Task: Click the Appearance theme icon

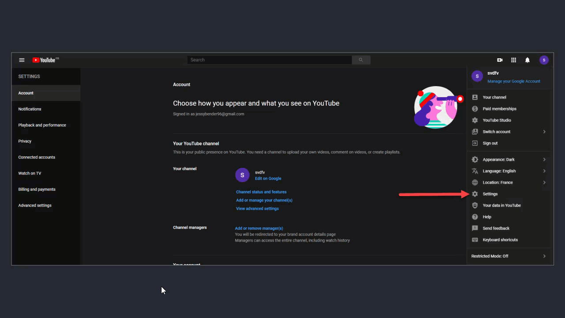Action: click(x=475, y=159)
